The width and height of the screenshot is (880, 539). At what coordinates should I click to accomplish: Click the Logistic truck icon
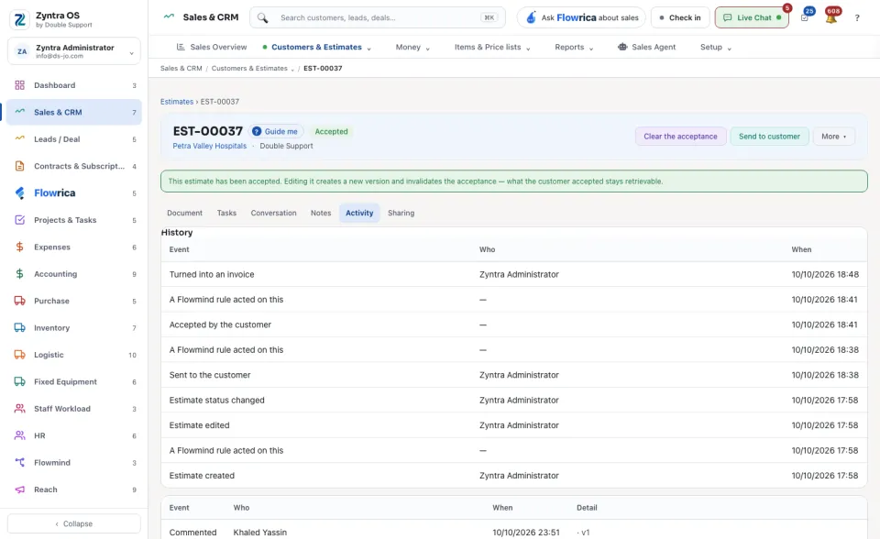tap(19, 355)
